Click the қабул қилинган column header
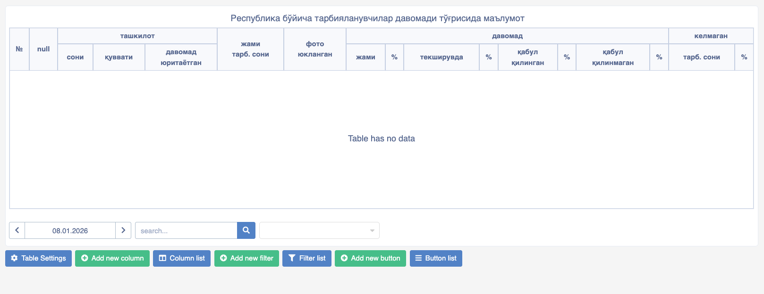 click(x=528, y=57)
